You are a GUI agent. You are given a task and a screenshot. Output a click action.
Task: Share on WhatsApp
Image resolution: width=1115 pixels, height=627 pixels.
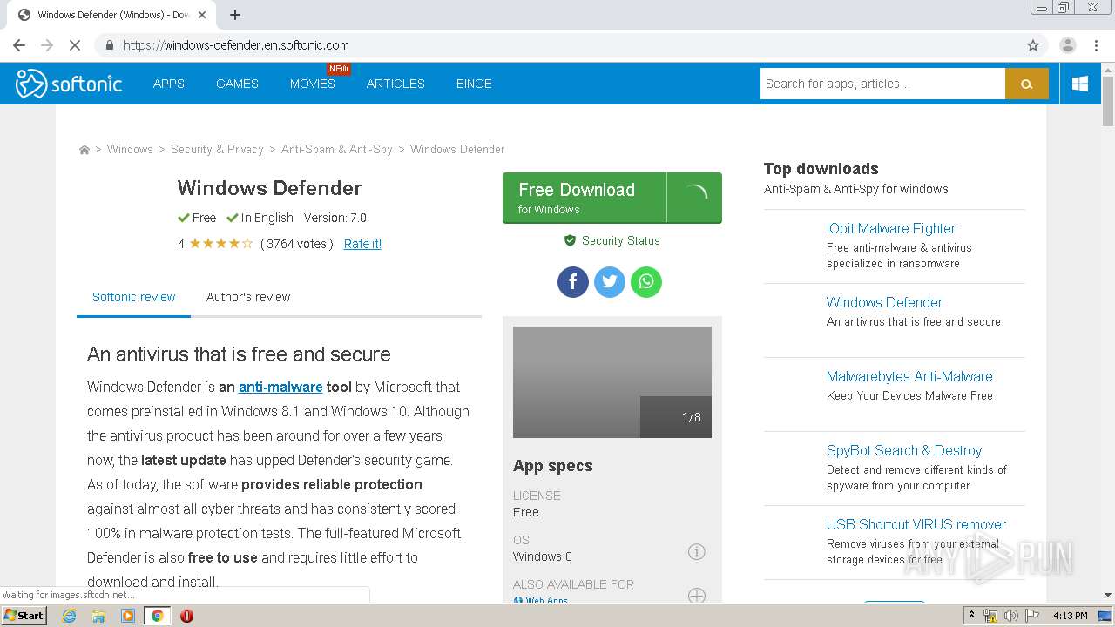(646, 281)
